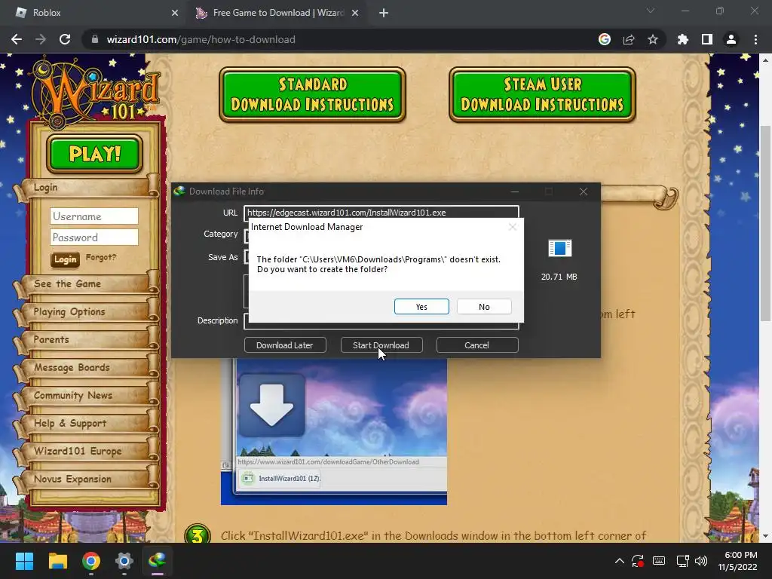Open IDM icon in Download File Info title bar
772x579 pixels.
(x=179, y=191)
